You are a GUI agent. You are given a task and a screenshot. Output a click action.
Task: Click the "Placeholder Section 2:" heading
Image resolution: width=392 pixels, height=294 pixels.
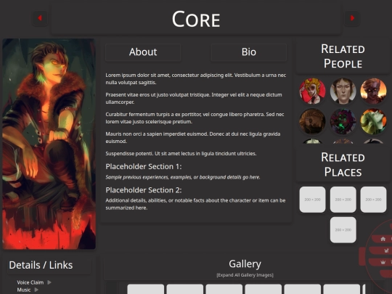coord(144,190)
